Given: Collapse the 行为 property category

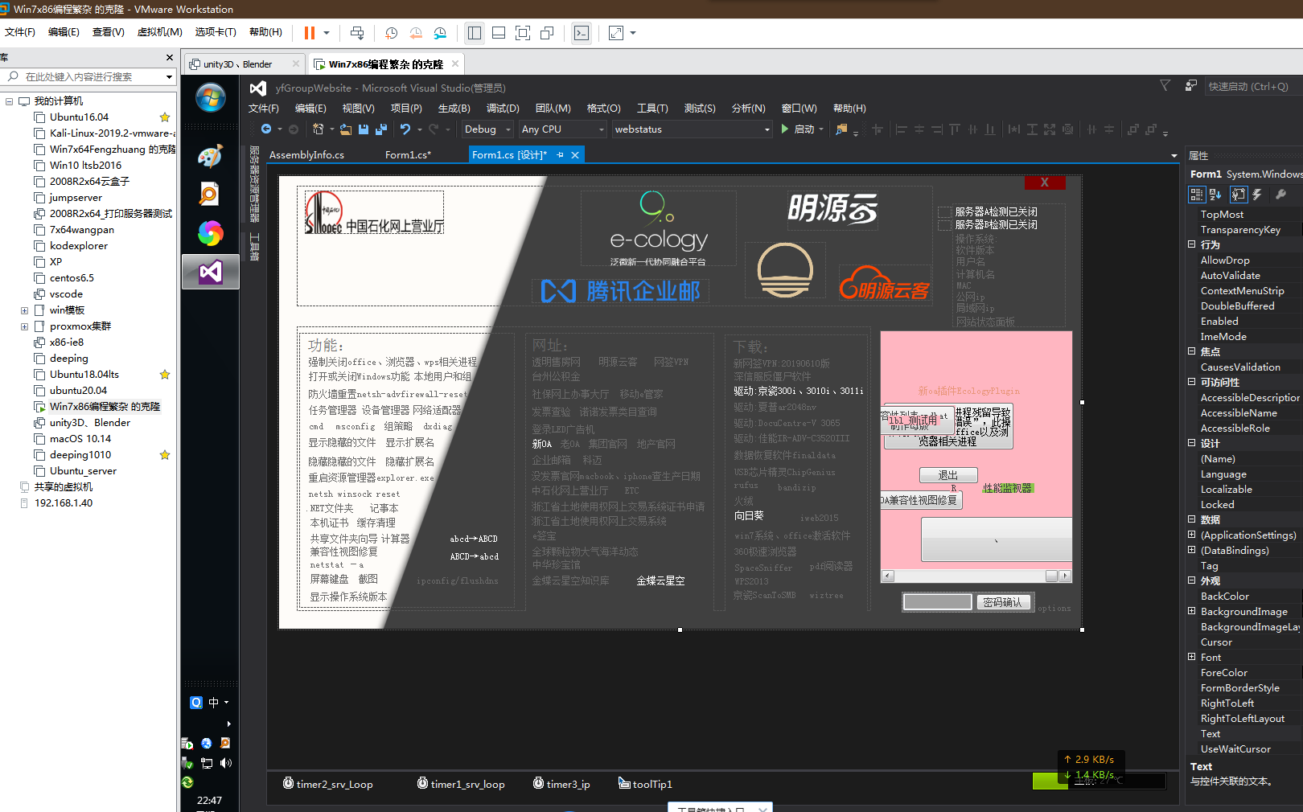Looking at the screenshot, I should point(1192,244).
